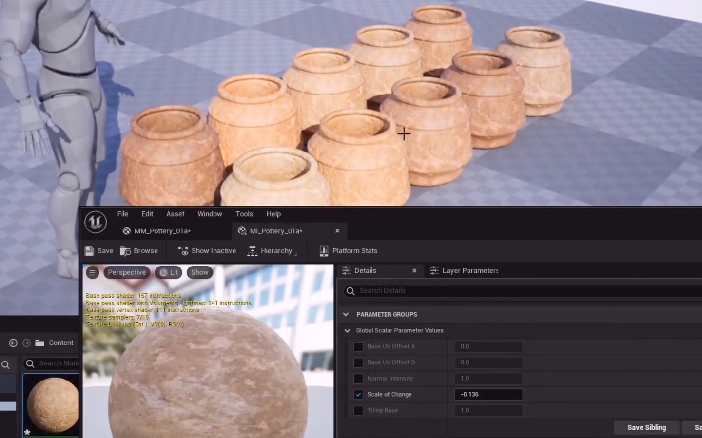The image size is (702, 438).
Task: Open the viewport hamburger options menu
Action: point(92,272)
